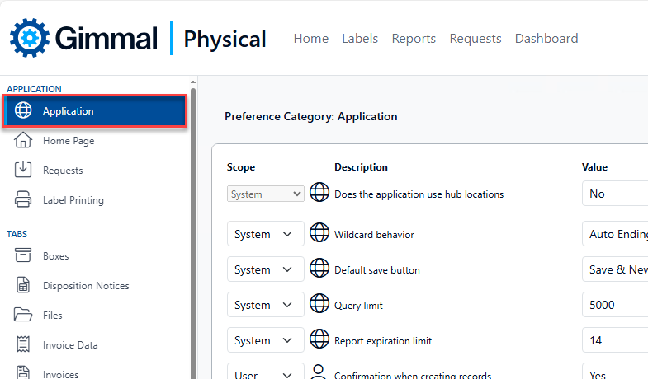Open Scope dropdown for Query limit
The image size is (648, 379).
coord(265,305)
